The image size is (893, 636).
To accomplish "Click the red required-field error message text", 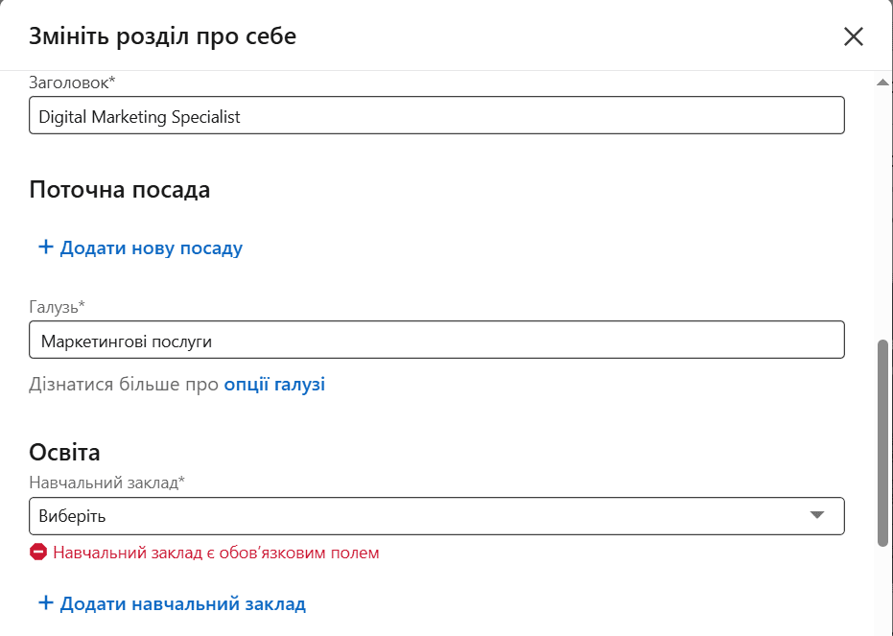I will tap(216, 553).
